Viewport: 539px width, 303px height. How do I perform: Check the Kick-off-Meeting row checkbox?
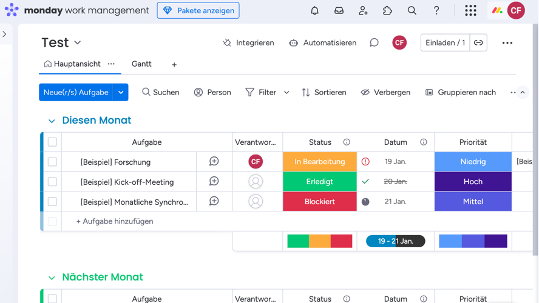[52, 182]
